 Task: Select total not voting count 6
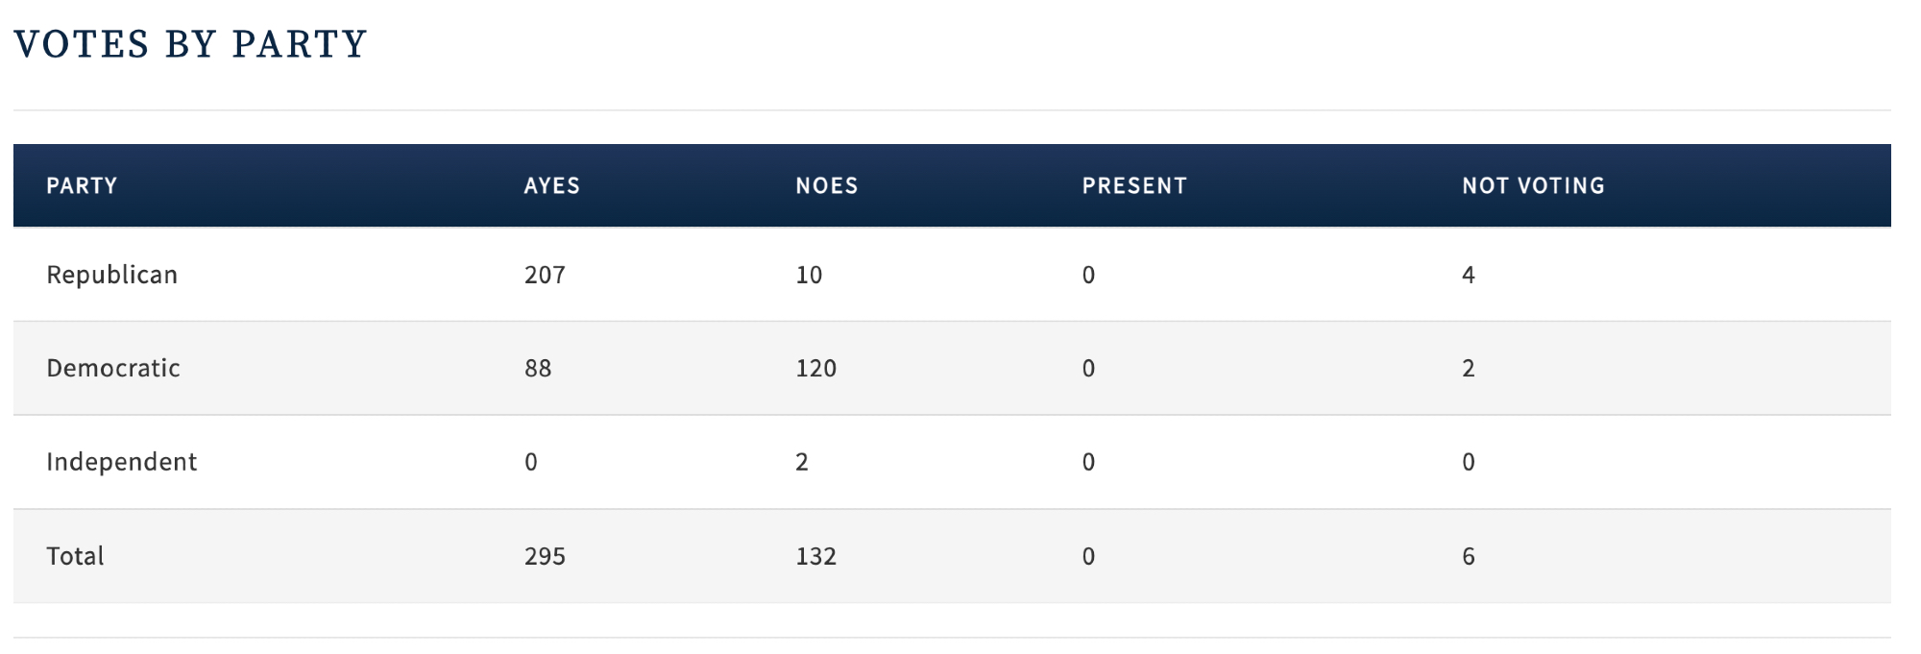pos(1468,556)
